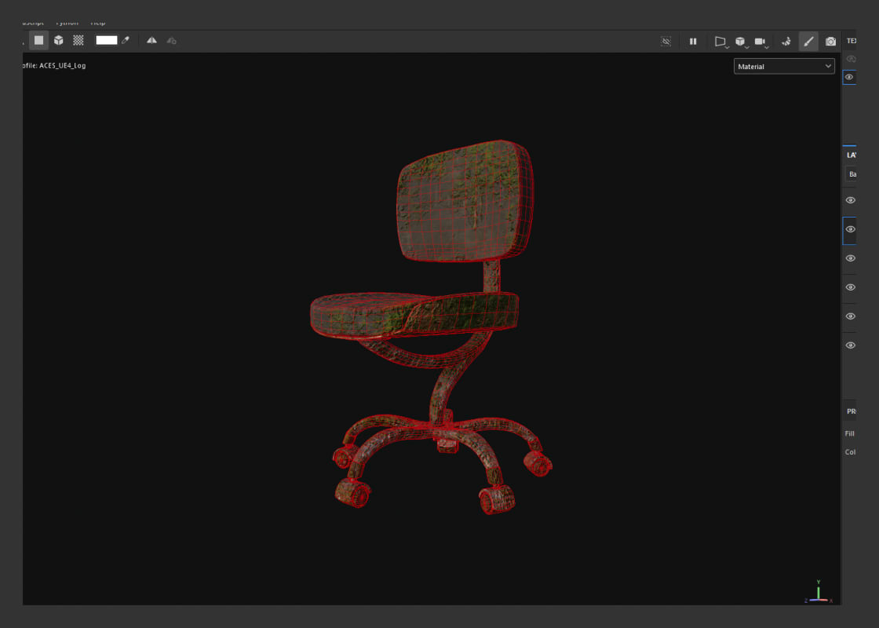Hide the top layer in the Layers panel
The image size is (879, 628).
[850, 200]
